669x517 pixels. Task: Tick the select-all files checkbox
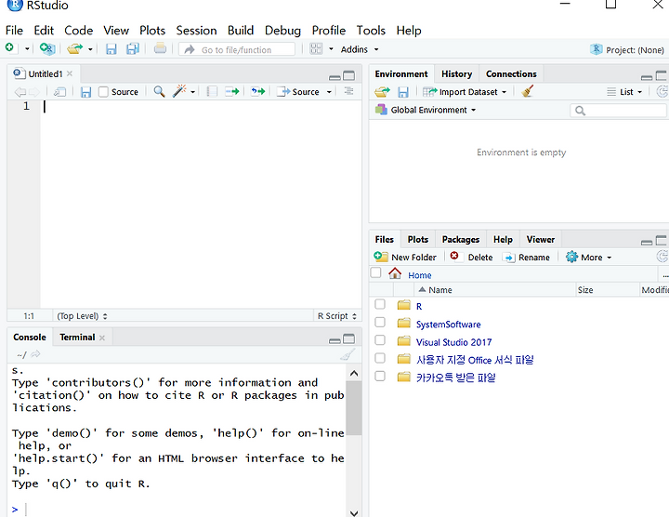[x=376, y=272]
